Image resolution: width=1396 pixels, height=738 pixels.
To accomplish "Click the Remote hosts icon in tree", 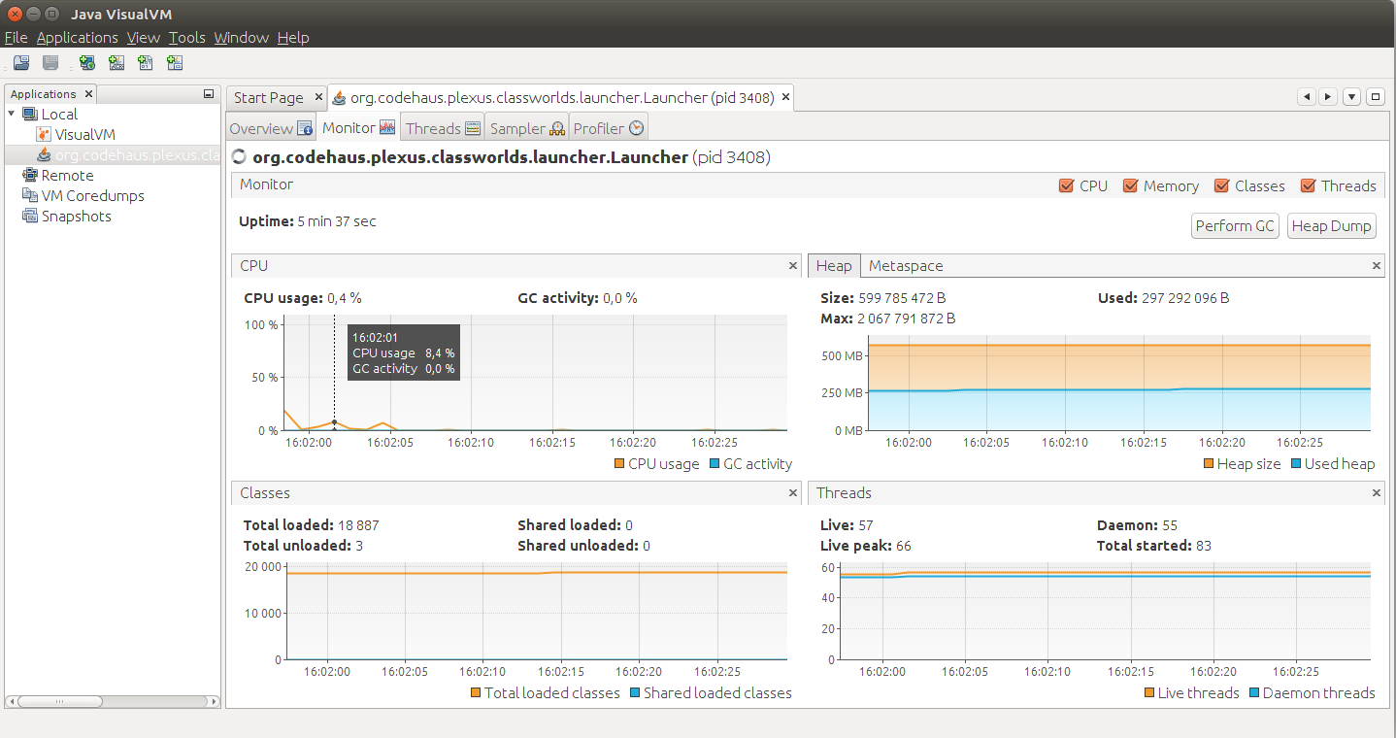I will (x=30, y=176).
